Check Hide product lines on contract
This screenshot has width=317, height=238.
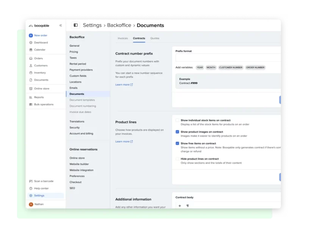click(177, 159)
